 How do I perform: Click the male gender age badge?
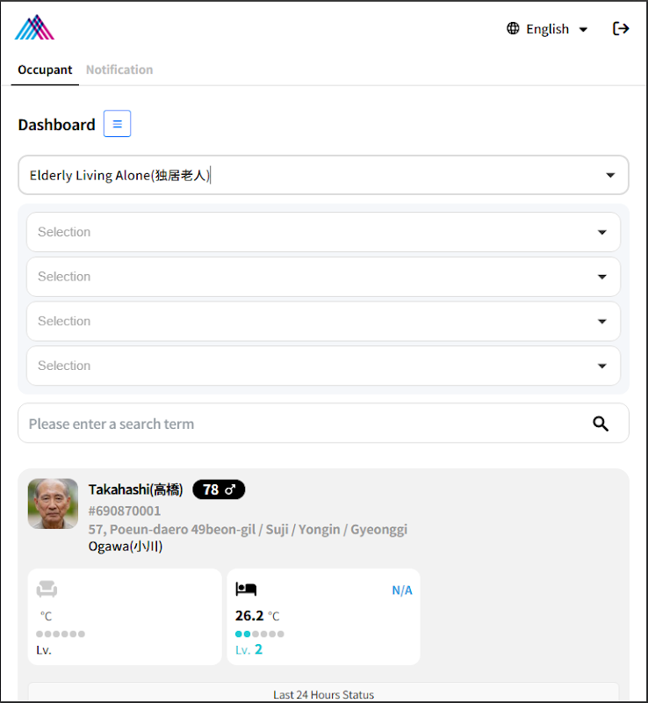(x=219, y=489)
